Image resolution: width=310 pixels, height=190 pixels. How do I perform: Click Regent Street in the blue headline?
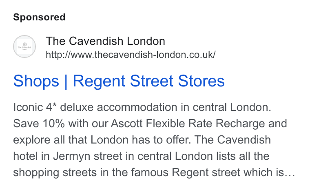pyautogui.click(x=123, y=81)
